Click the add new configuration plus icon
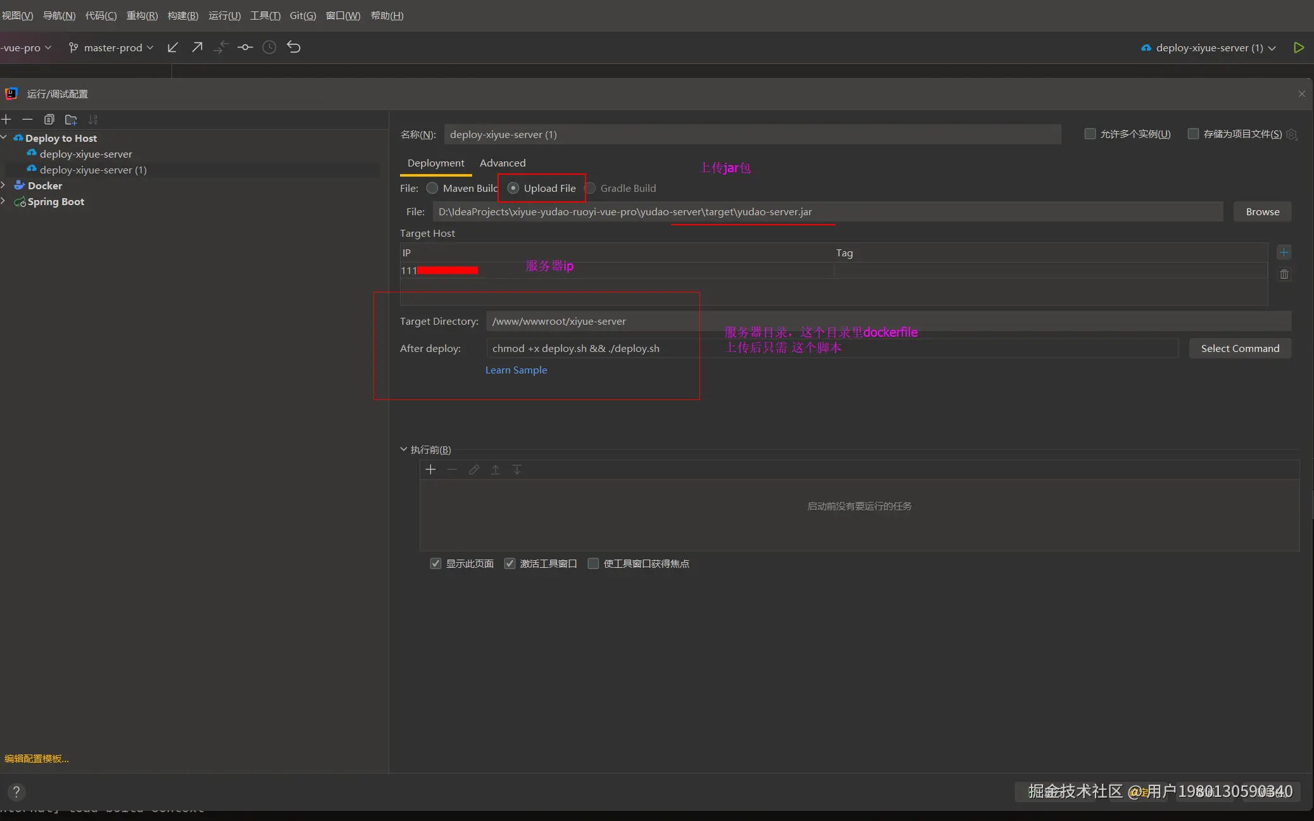The height and width of the screenshot is (821, 1314). (x=6, y=119)
